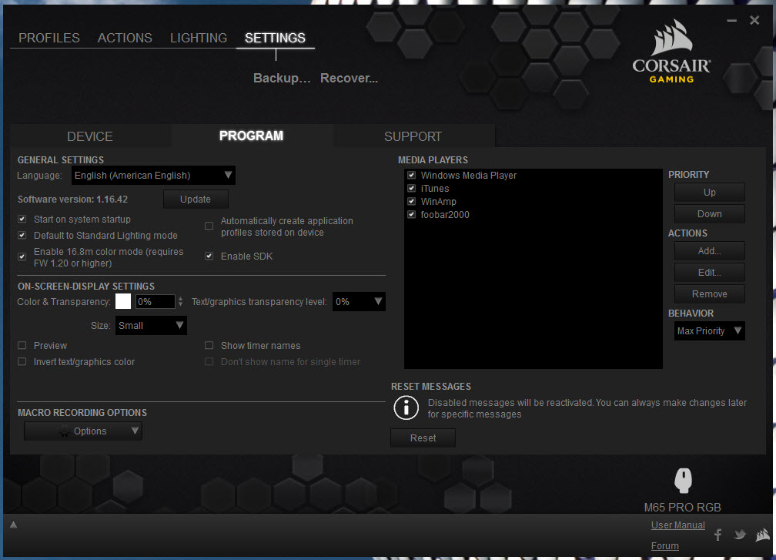Adjust the transparency spinner arrows
Viewport: 776px width, 560px height.
pos(180,301)
